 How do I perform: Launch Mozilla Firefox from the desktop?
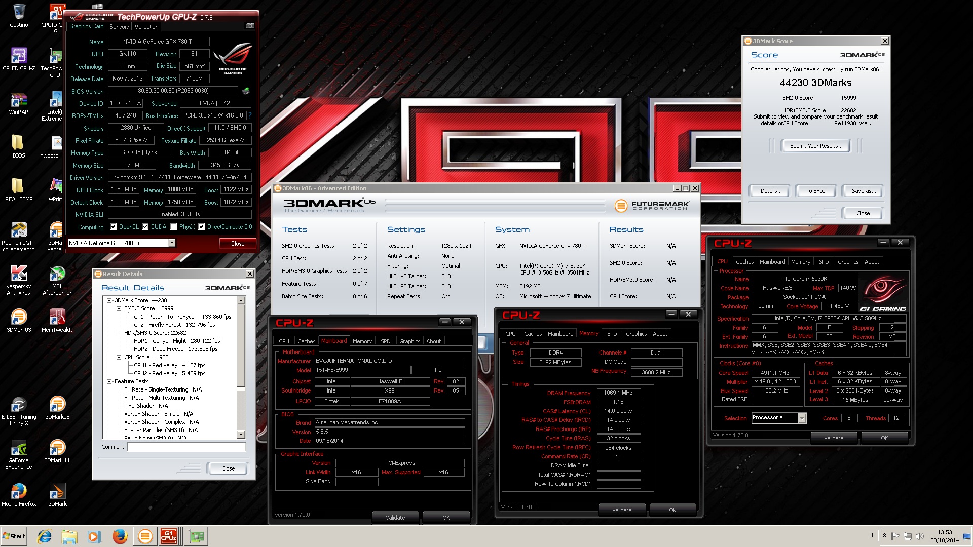click(x=19, y=494)
